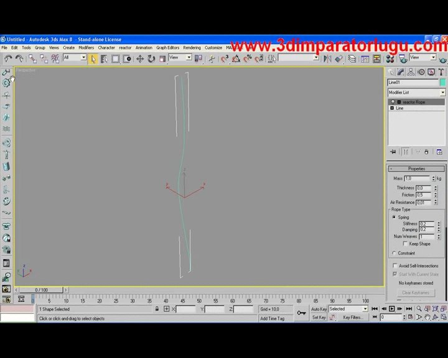The height and width of the screenshot is (358, 448).
Task: Select the Unlink Selection tool
Action: [x=44, y=59]
